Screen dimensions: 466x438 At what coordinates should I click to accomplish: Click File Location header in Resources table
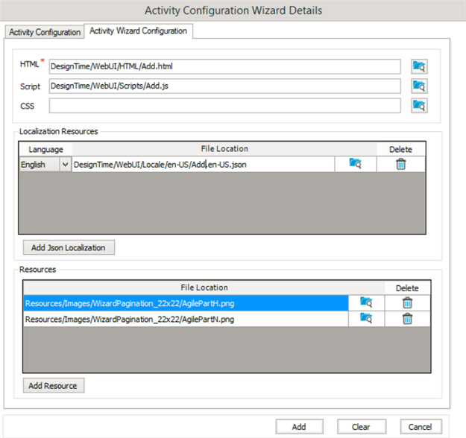(204, 288)
